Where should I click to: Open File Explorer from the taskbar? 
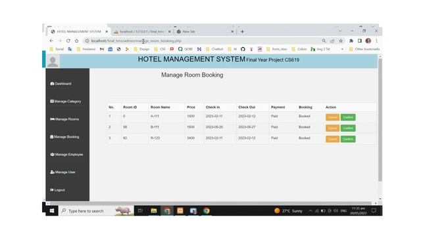tap(153, 211)
